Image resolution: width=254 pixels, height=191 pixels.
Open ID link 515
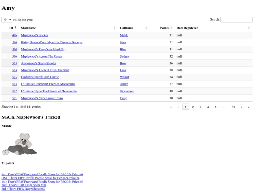pos(15,77)
